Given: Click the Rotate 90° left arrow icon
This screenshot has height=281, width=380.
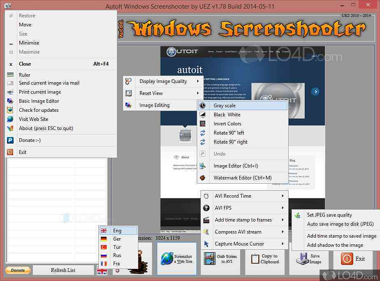Looking at the screenshot, I should tap(203, 133).
